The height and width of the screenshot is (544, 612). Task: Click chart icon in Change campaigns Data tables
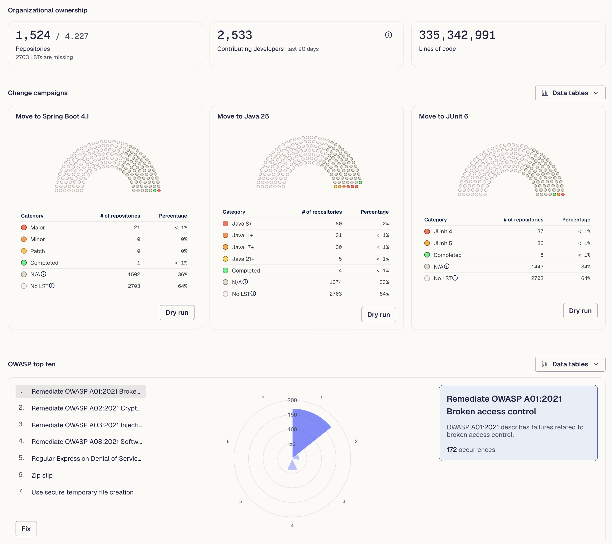545,93
